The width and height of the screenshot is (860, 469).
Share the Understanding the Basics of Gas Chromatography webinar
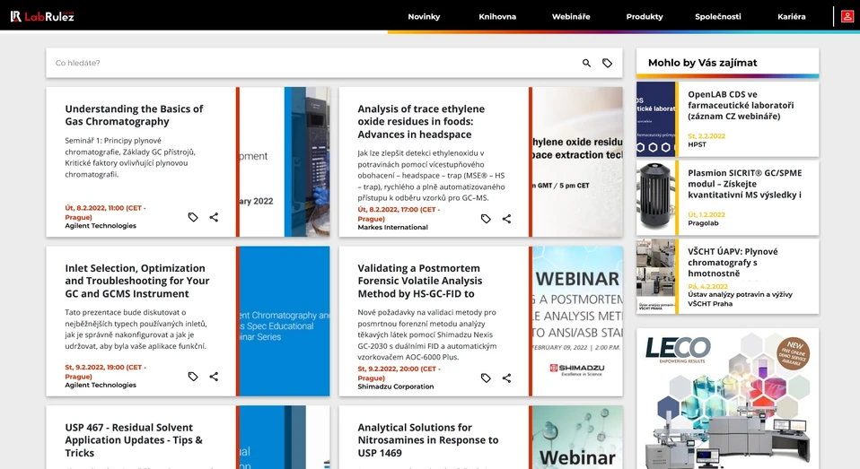[214, 217]
